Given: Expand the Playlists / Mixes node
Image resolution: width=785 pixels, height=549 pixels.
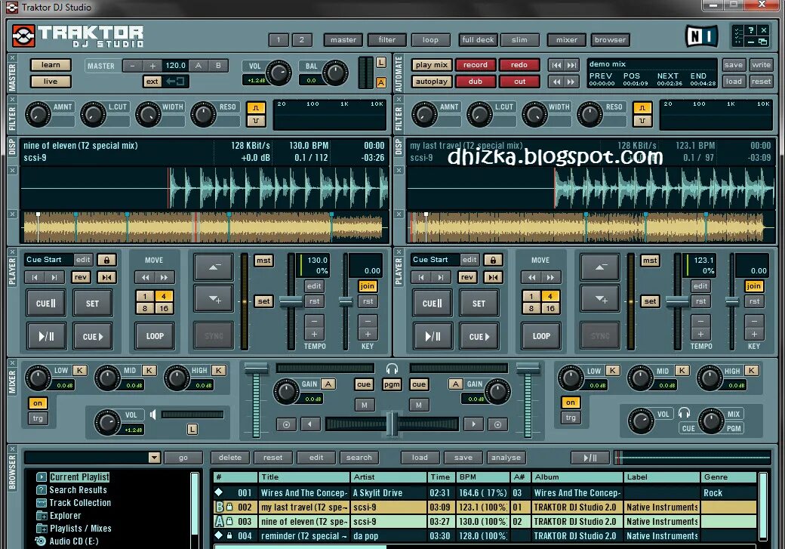Looking at the screenshot, I should (41, 529).
